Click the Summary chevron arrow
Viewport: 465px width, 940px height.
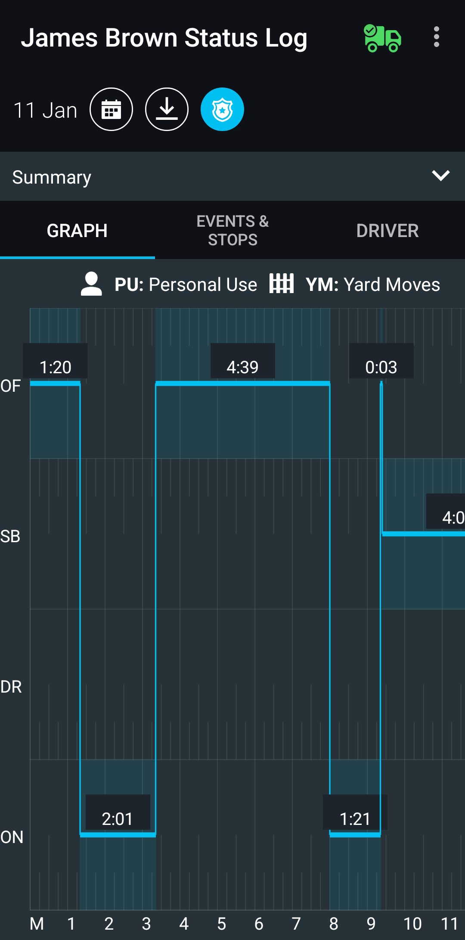[441, 175]
